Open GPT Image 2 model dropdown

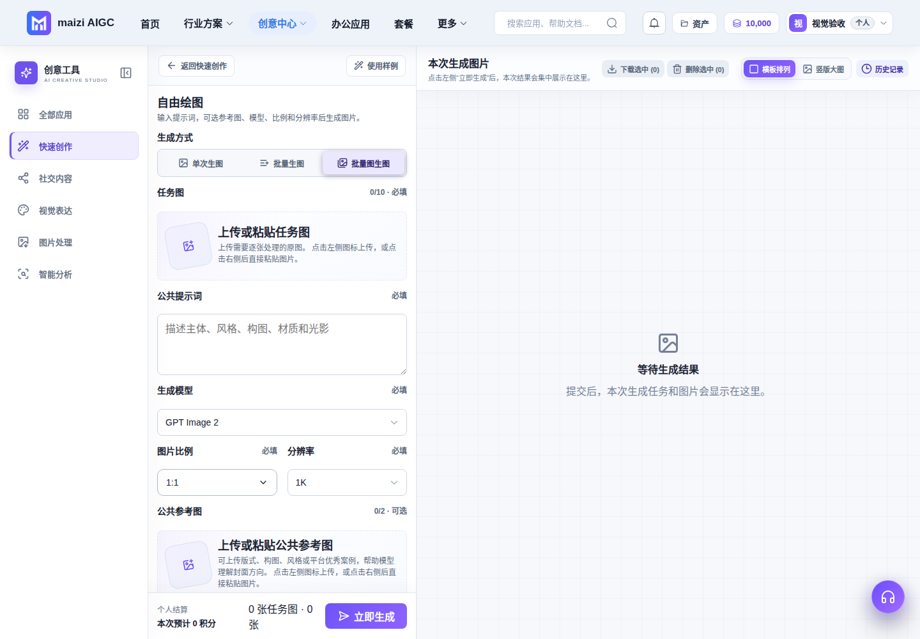282,422
